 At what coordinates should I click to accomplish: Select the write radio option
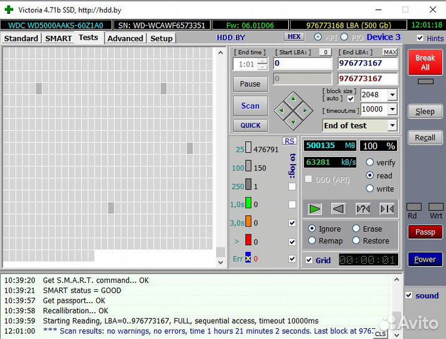[x=369, y=188]
